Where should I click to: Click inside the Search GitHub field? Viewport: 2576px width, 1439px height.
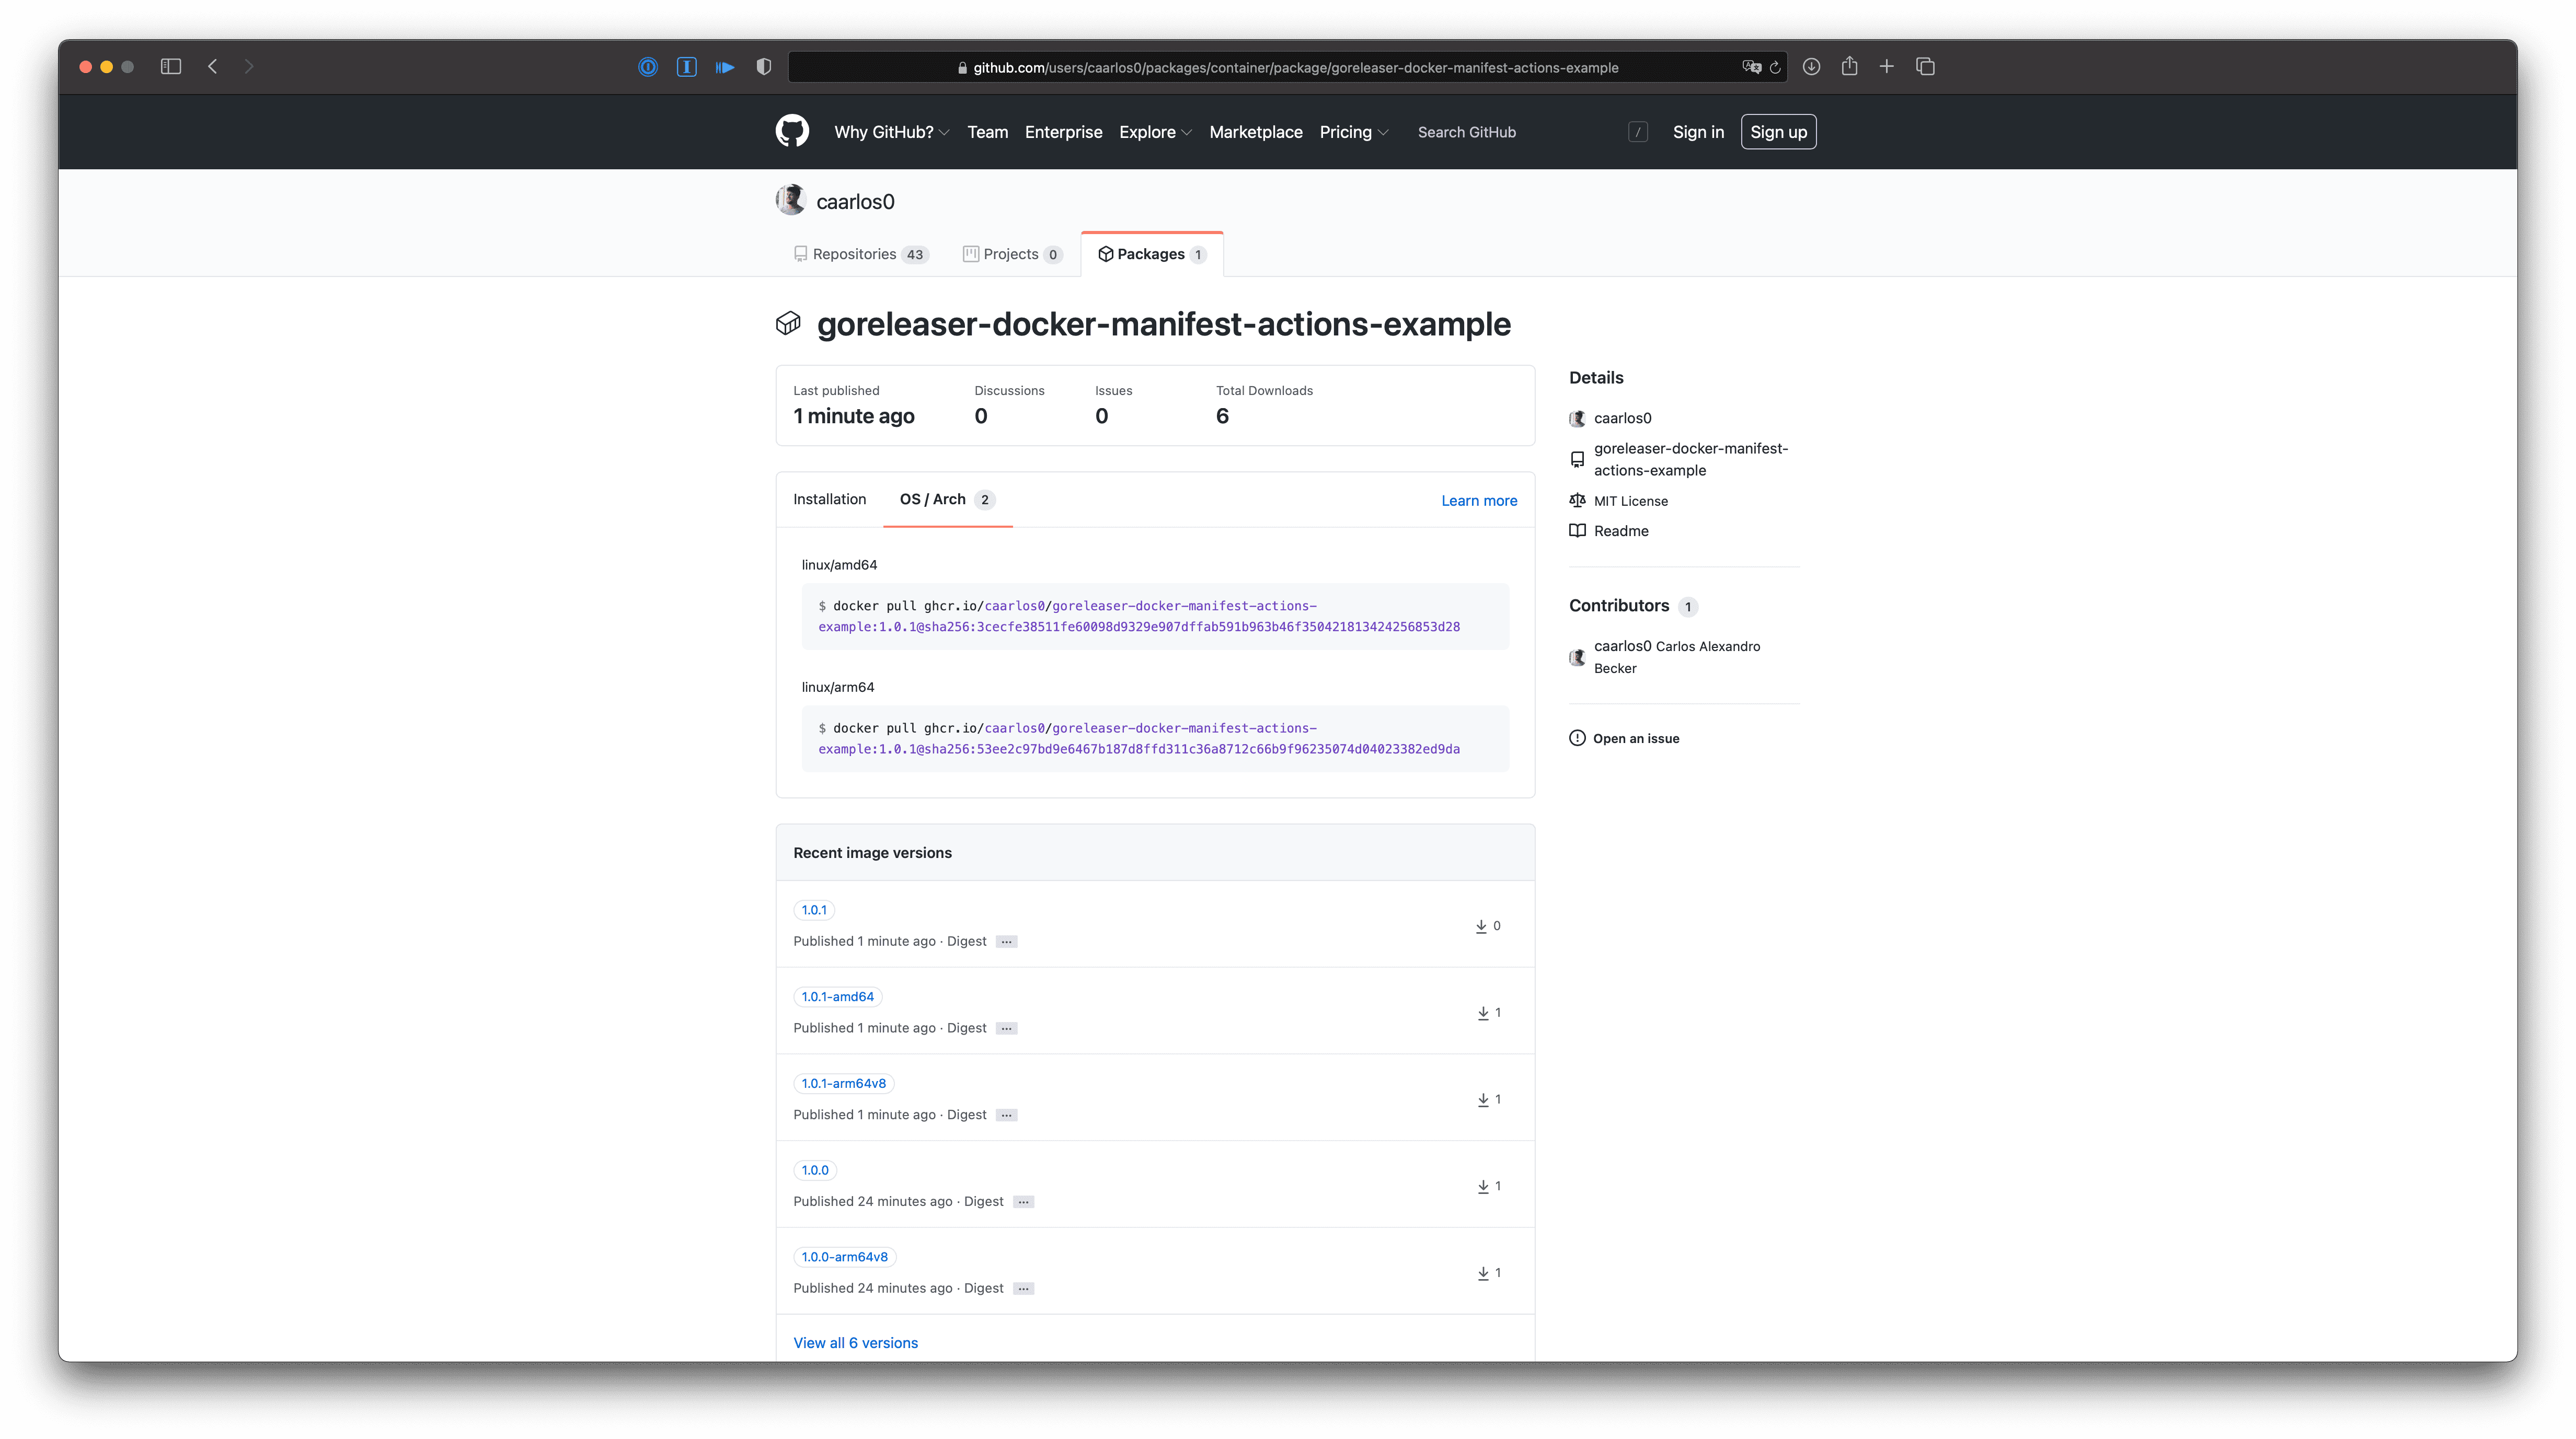(x=1466, y=131)
